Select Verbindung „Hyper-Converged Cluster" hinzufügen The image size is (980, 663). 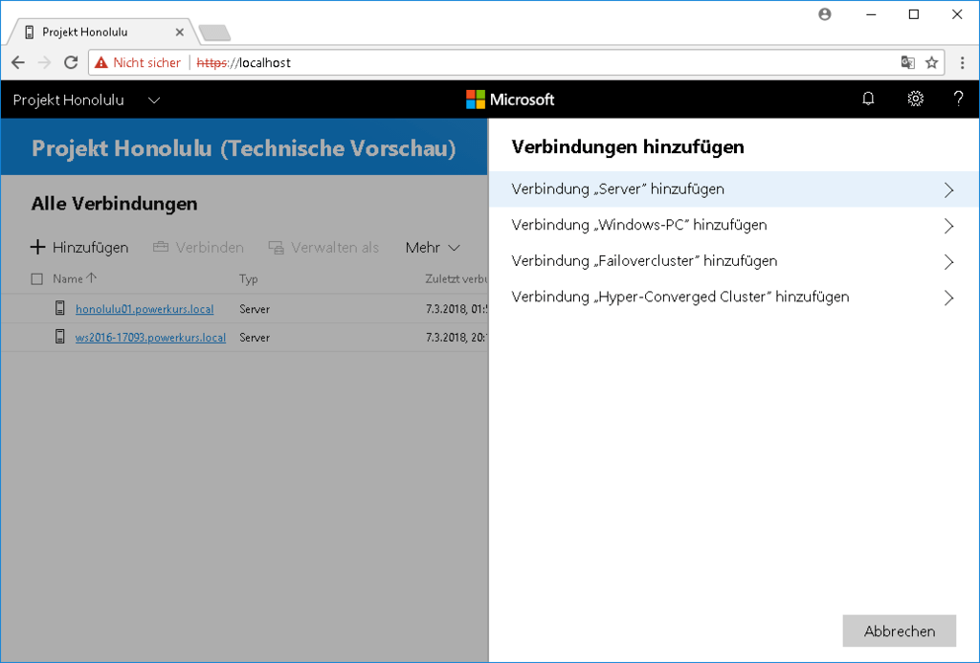click(734, 297)
